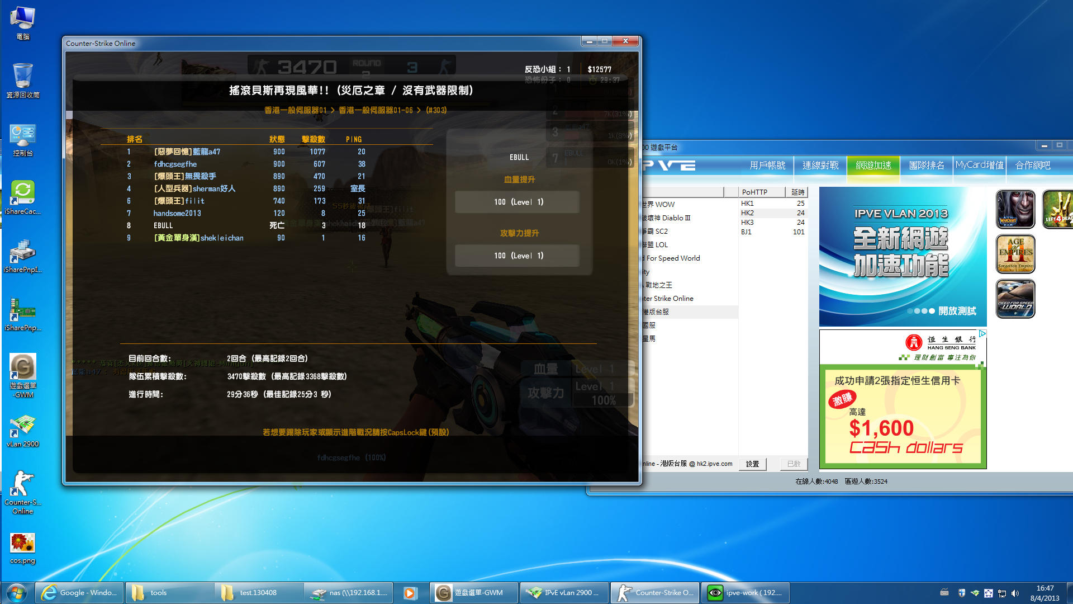Select LOL in the game list
Viewport: 1073px width, 604px height.
(661, 244)
